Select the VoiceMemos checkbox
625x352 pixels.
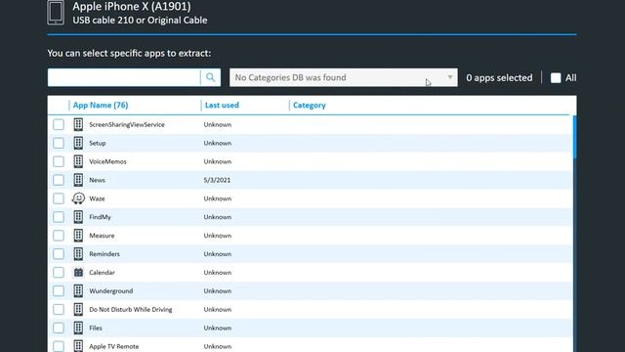pyautogui.click(x=59, y=161)
